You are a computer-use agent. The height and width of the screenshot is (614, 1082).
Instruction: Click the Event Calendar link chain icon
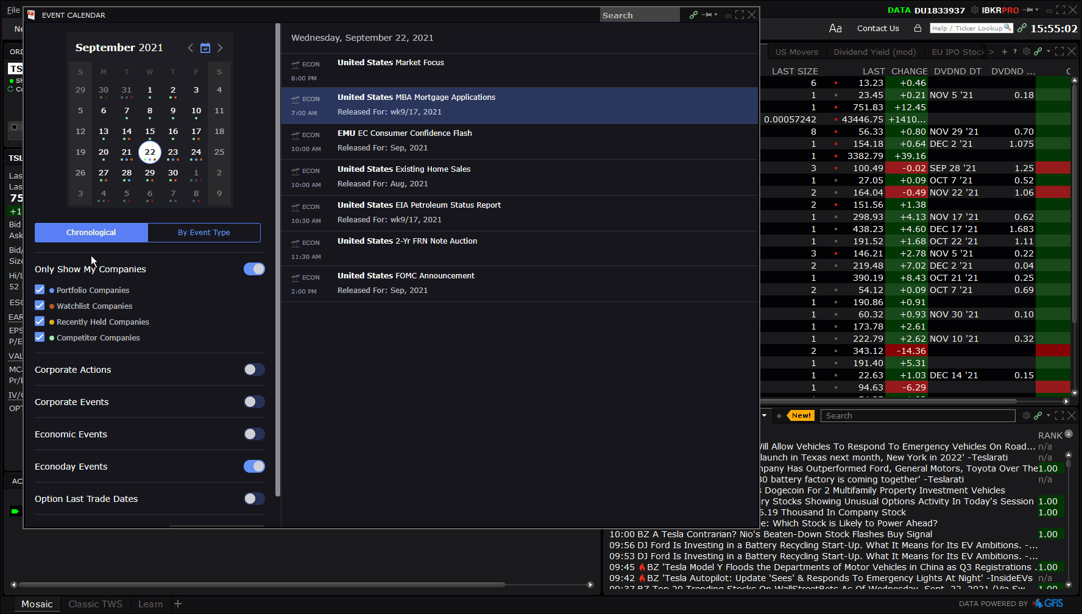coord(693,15)
